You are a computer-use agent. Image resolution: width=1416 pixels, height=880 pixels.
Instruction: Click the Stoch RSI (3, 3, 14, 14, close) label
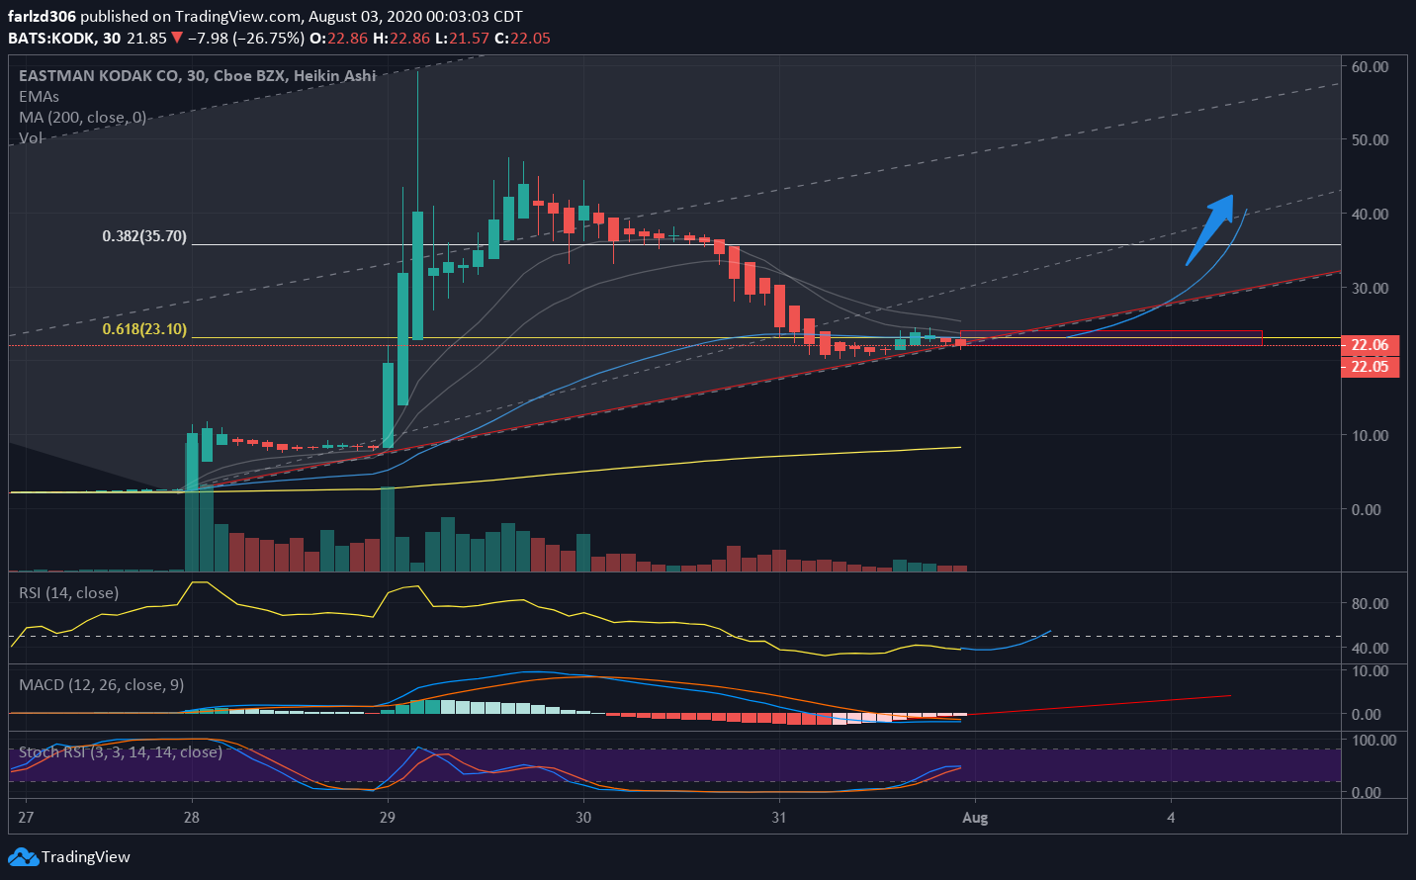pos(120,751)
